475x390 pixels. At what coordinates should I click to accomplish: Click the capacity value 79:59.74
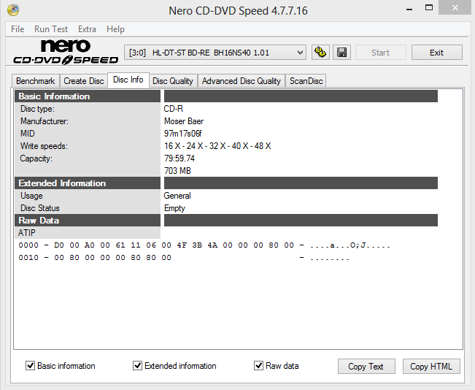point(179,158)
